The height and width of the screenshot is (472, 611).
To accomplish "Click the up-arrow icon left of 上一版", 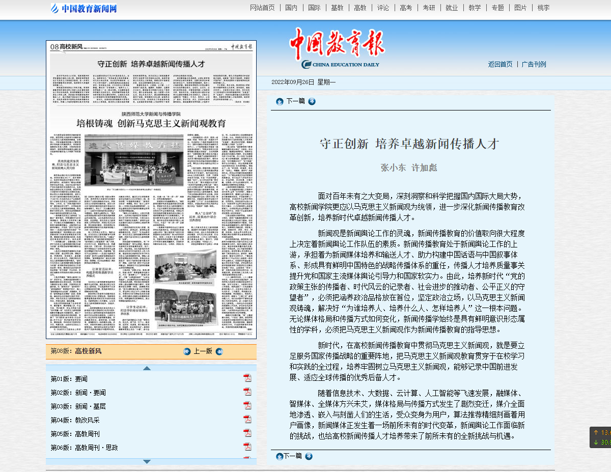I will (x=187, y=351).
